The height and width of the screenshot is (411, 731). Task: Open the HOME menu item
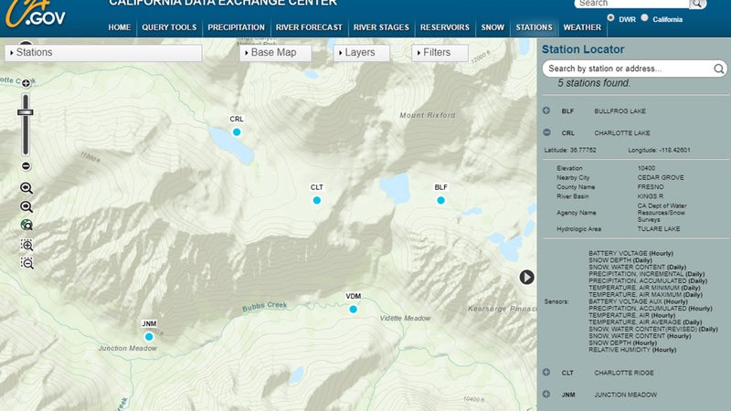tap(120, 27)
